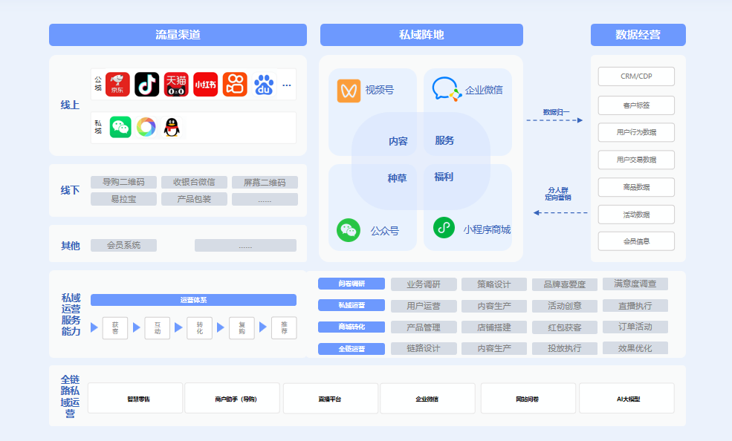Click the CRM/CDP button
732x441 pixels.
[x=635, y=76]
